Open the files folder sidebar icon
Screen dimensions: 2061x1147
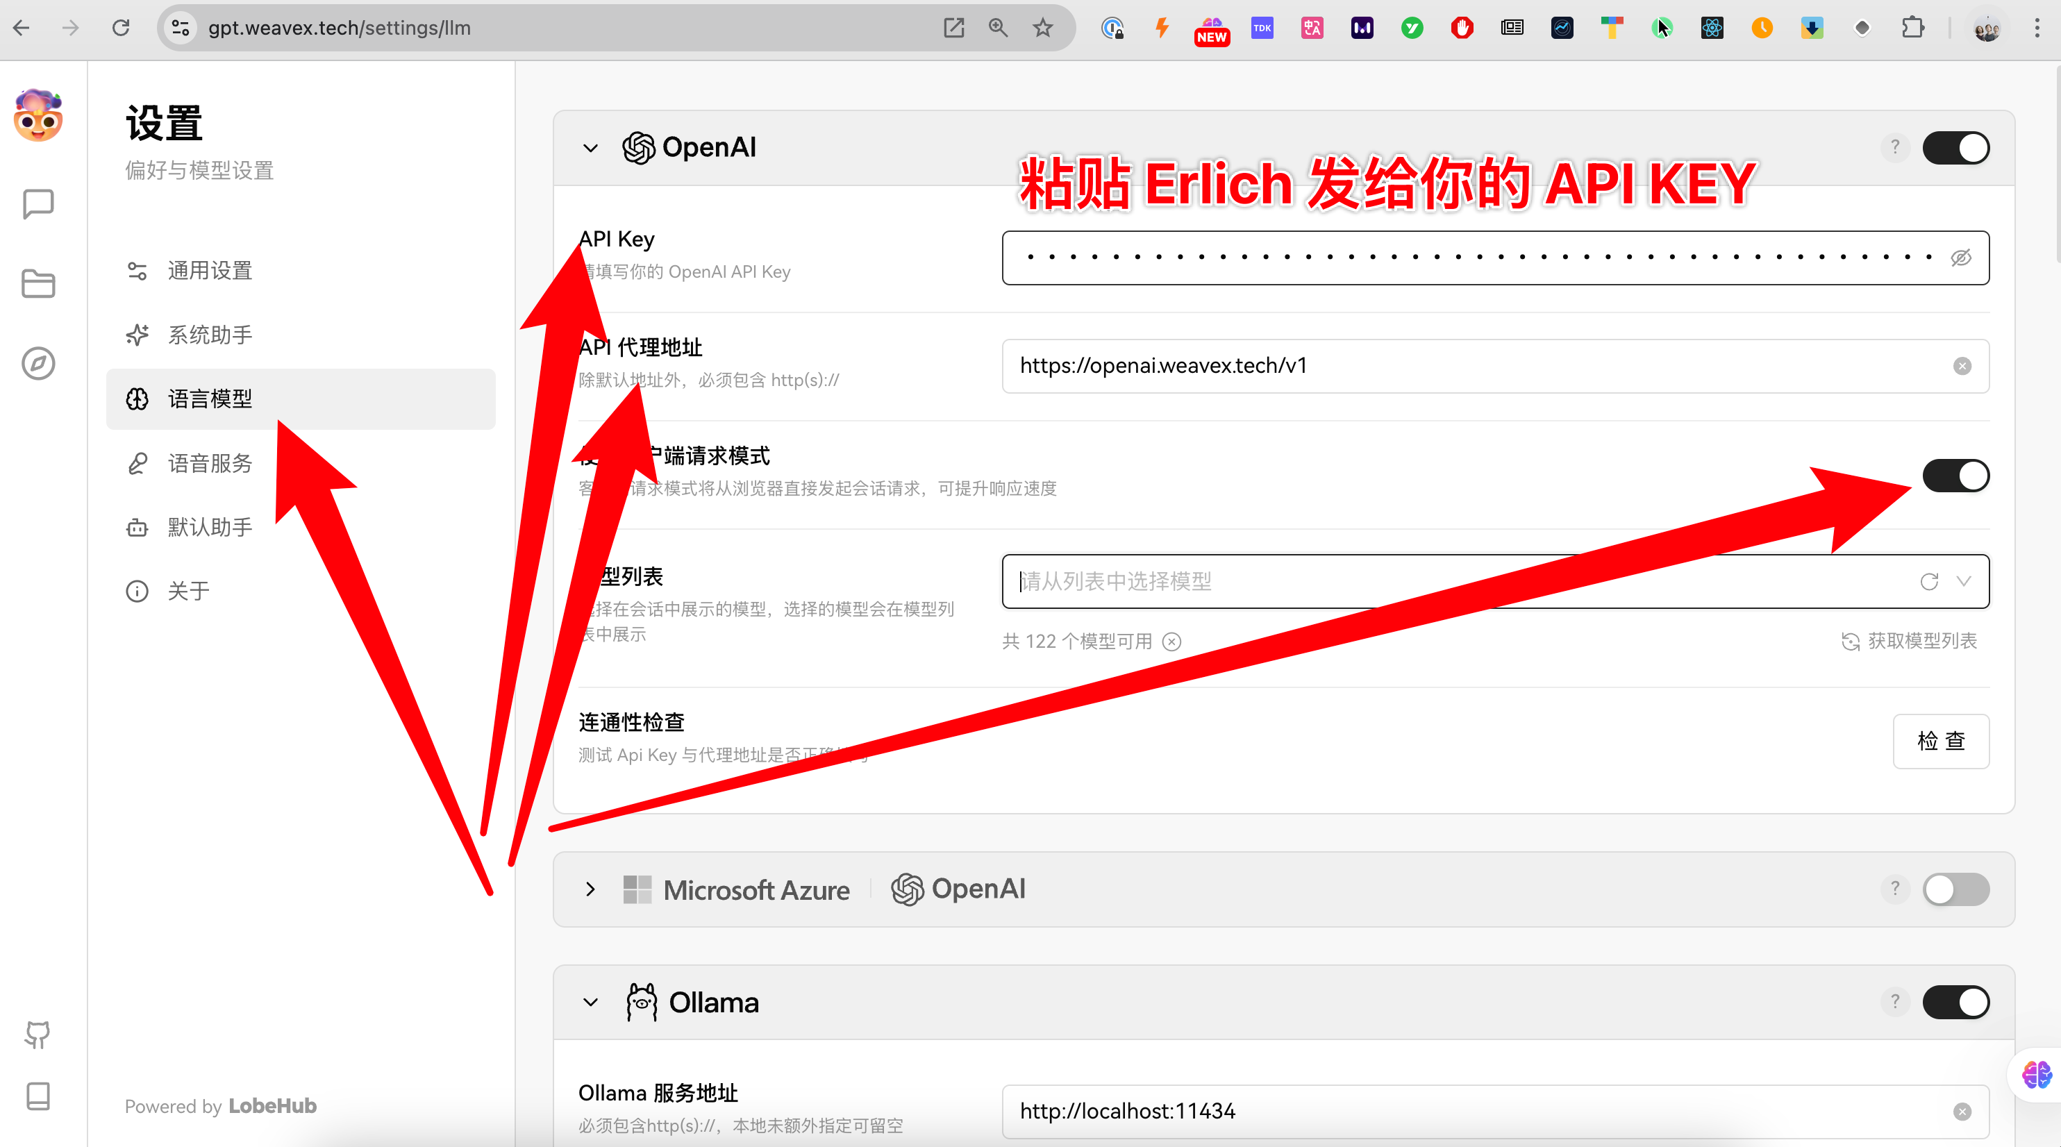pyautogui.click(x=37, y=284)
